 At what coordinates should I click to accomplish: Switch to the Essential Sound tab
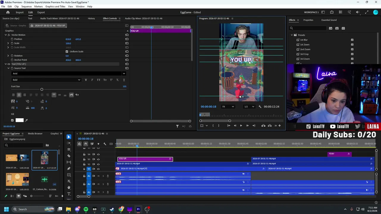[329, 20]
